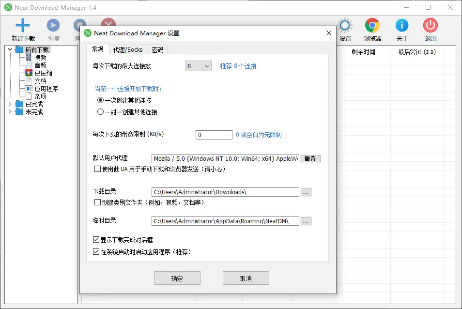Enable 创建类别文件夹 checkbox

[x=97, y=202]
